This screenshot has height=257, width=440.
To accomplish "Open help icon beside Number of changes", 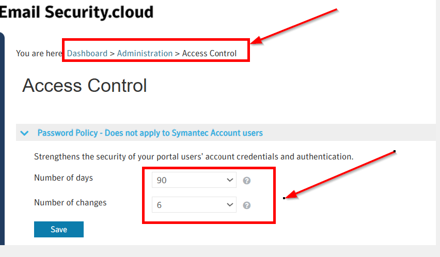I will pyautogui.click(x=247, y=205).
